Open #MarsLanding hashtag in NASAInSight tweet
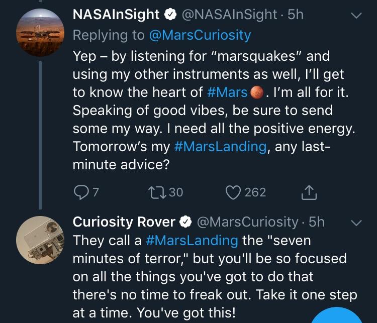The image size is (377, 323). point(220,147)
